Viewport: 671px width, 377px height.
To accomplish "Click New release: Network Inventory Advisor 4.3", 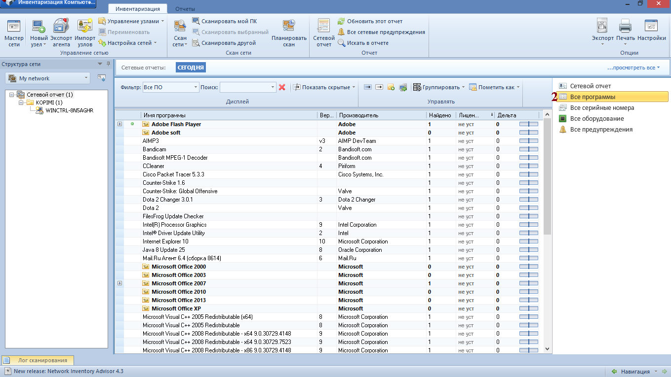I will [x=69, y=372].
